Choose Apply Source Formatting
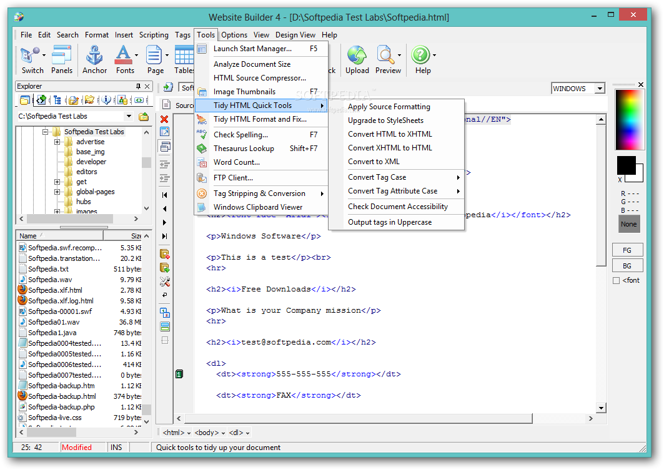This screenshot has width=664, height=470. pyautogui.click(x=396, y=107)
